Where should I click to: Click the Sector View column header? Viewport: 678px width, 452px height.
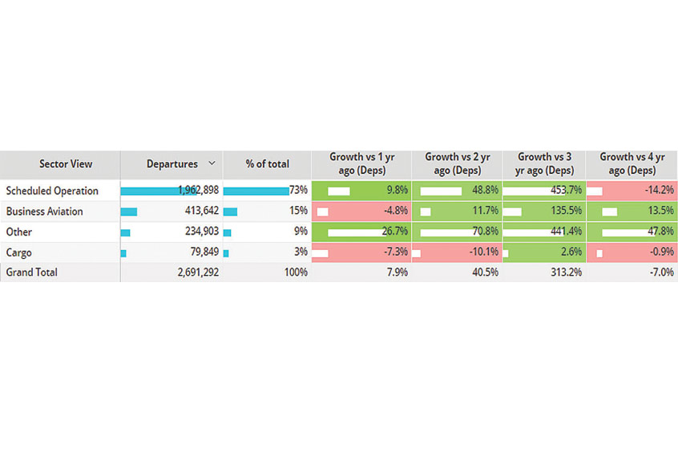66,164
